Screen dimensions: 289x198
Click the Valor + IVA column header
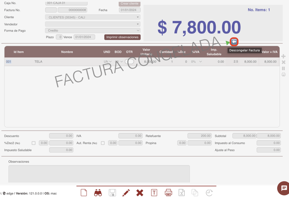269,52
